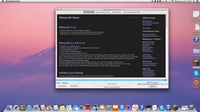Viewport: 200px width, 112px height.
Task: Open Mail stamp icon in dock
Action: tap(36, 108)
